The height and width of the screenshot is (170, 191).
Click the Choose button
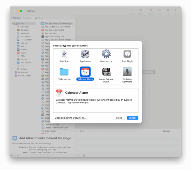(133, 118)
